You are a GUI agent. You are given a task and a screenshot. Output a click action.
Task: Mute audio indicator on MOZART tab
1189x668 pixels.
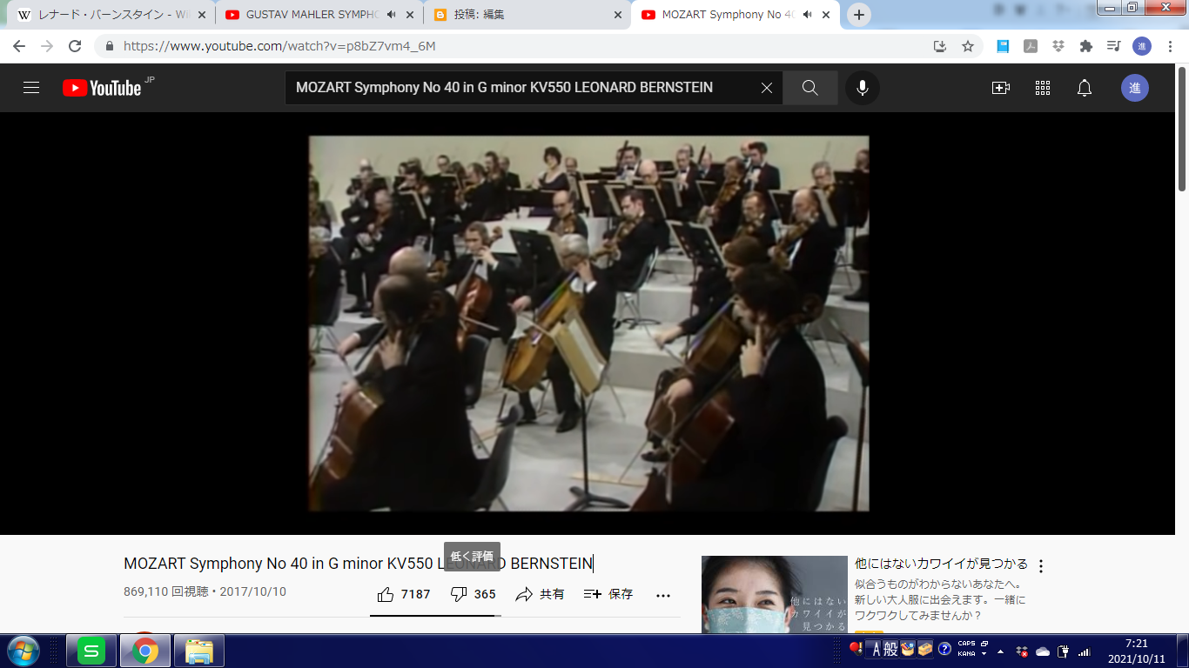(x=807, y=15)
